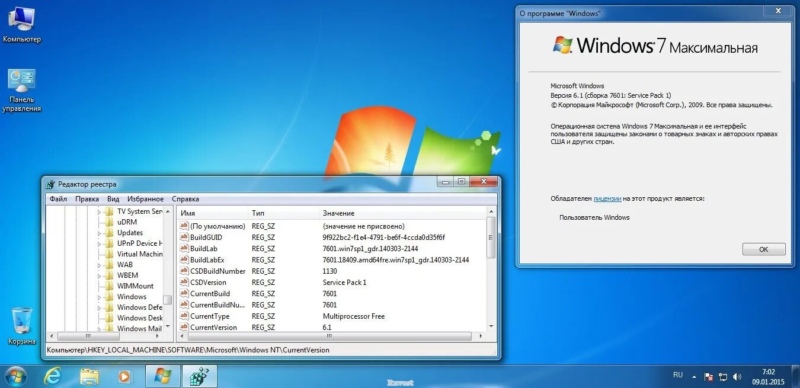Click the string icon of (По умолчанию) value
The image size is (800, 388).
click(x=184, y=226)
